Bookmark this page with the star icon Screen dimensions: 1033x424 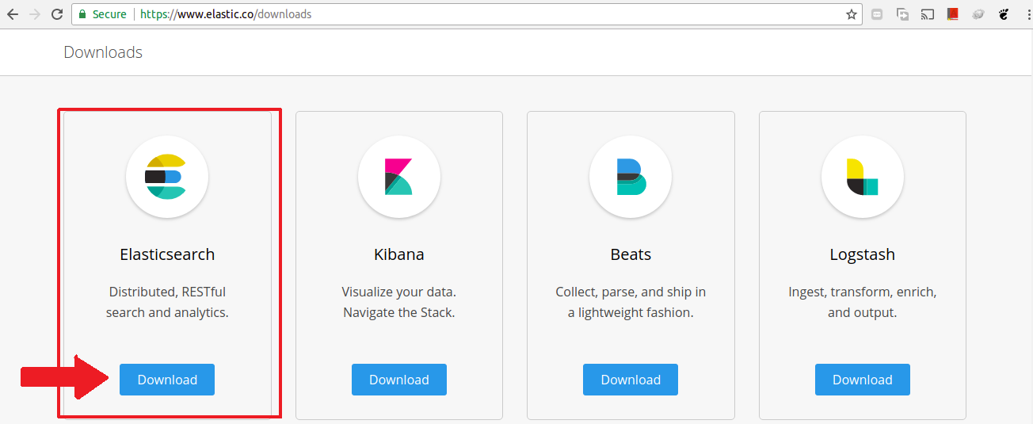852,14
